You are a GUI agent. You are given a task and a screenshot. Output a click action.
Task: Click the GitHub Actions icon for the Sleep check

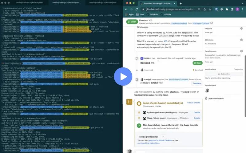pyautogui.click(x=145, y=118)
